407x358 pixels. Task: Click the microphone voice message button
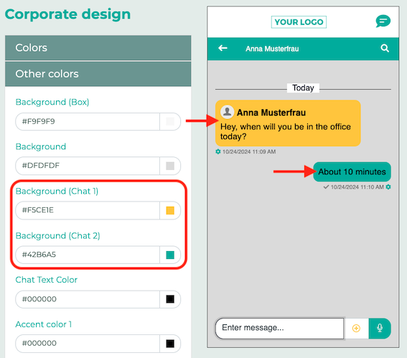380,328
